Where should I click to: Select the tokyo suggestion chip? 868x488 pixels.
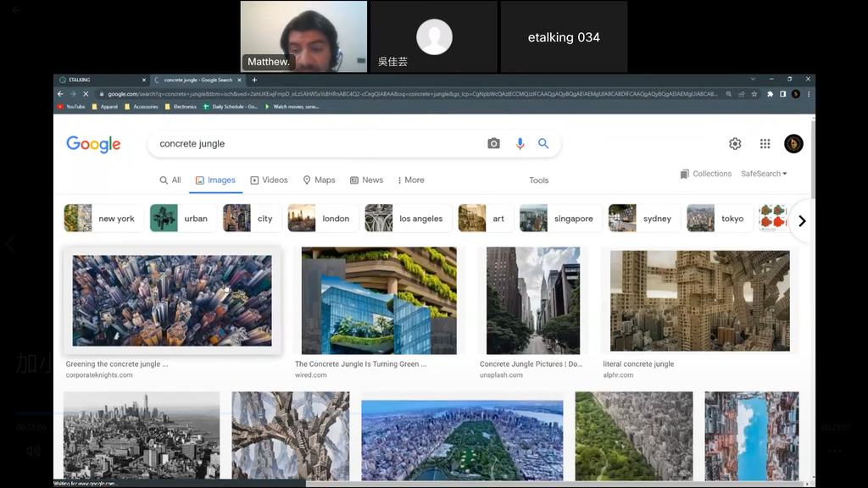720,219
